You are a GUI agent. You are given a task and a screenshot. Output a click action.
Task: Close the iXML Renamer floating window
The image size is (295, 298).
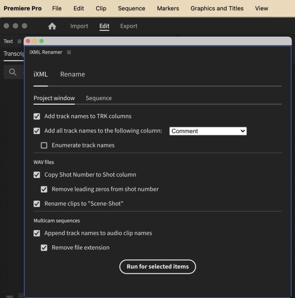point(28,41)
